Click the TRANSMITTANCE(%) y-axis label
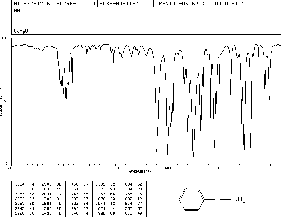Image resolution: width=281 pixels, height=217 pixels. [x=2, y=100]
